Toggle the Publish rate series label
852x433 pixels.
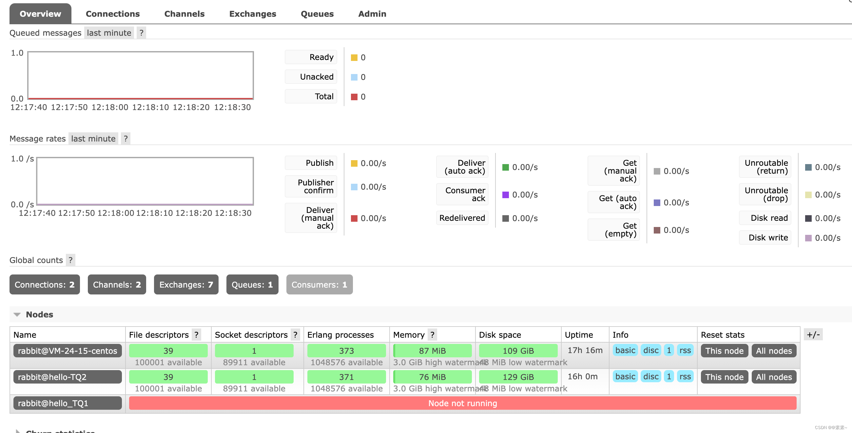(319, 163)
